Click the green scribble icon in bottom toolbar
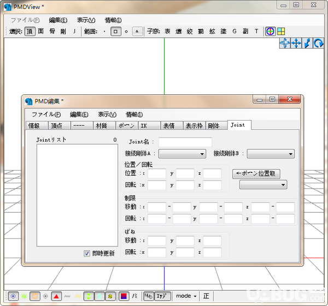 tap(24, 296)
